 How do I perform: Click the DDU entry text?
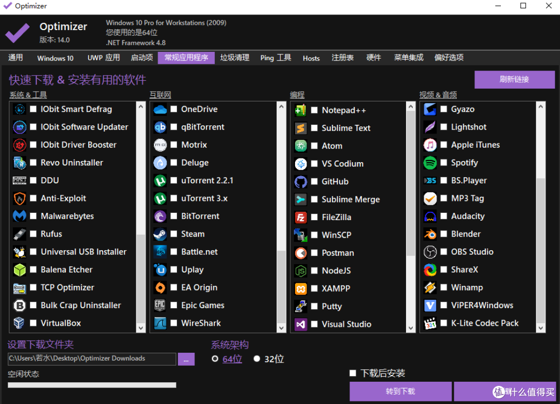point(50,180)
